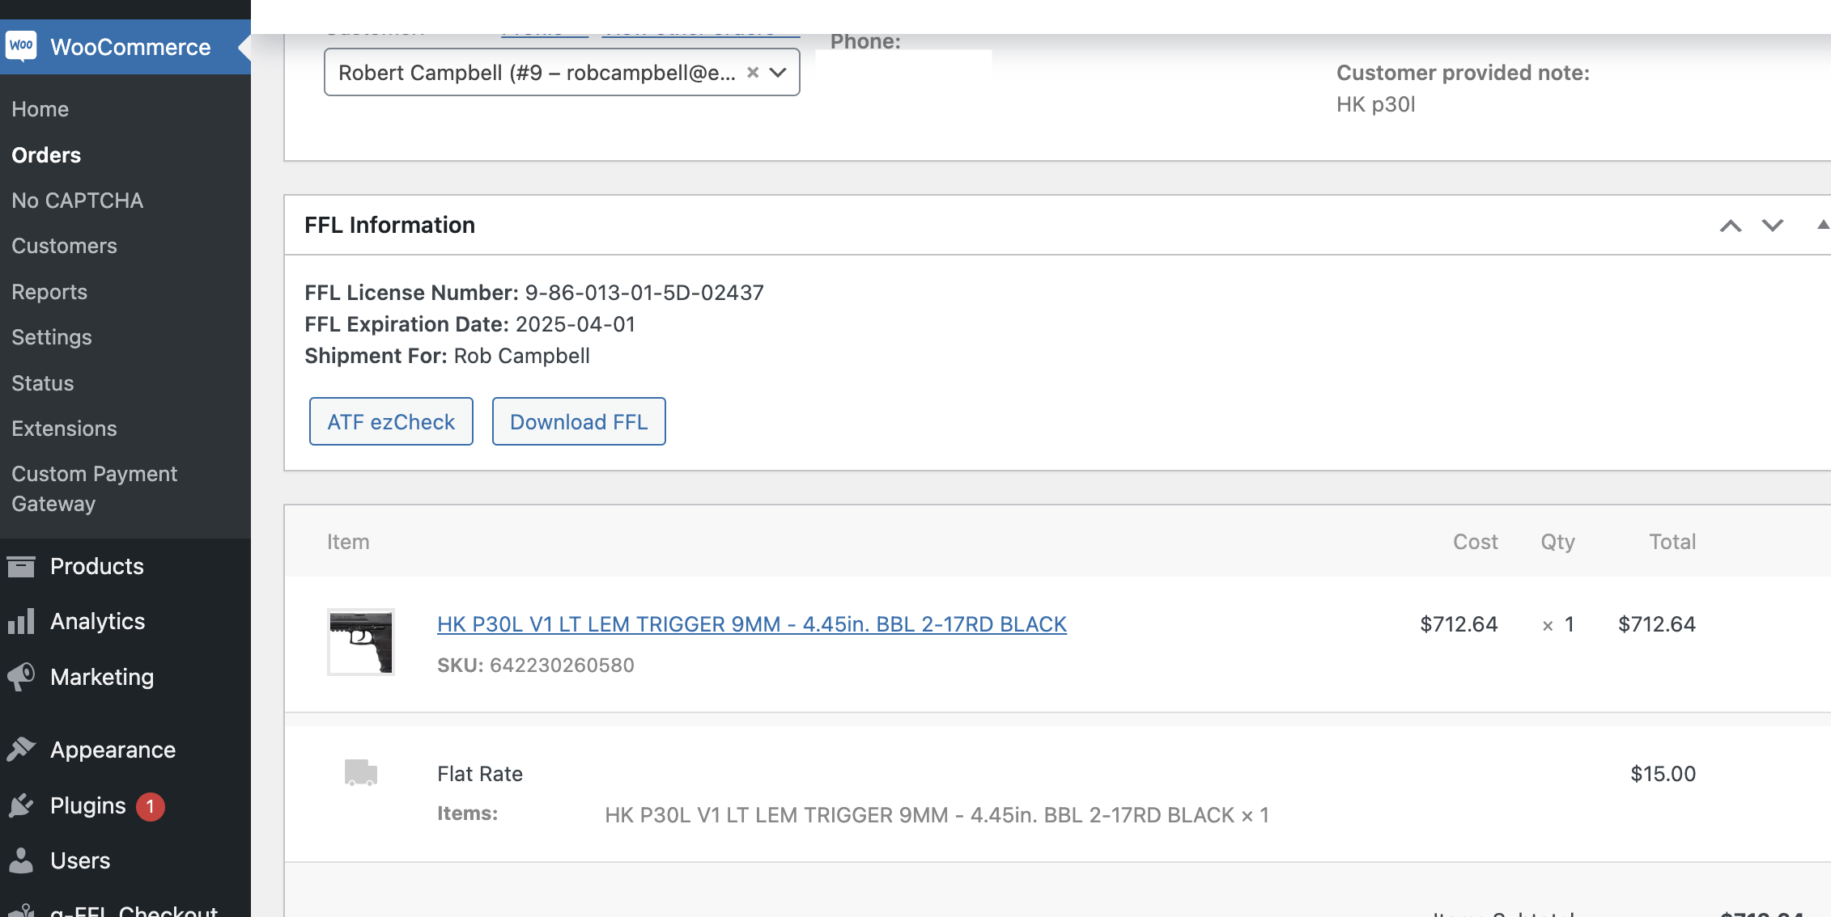Viewport: 1831px width, 917px height.
Task: Open the g-FFL Checkout menu item
Action: pyautogui.click(x=134, y=911)
